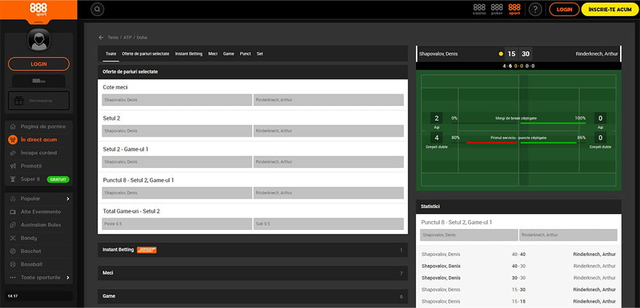Open the Doha breadcrumb link
640x308 pixels.
pos(141,38)
